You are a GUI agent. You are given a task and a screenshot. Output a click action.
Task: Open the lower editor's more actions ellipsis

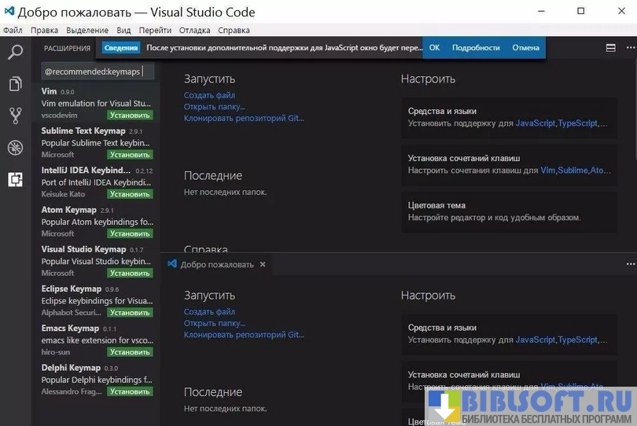click(x=629, y=264)
